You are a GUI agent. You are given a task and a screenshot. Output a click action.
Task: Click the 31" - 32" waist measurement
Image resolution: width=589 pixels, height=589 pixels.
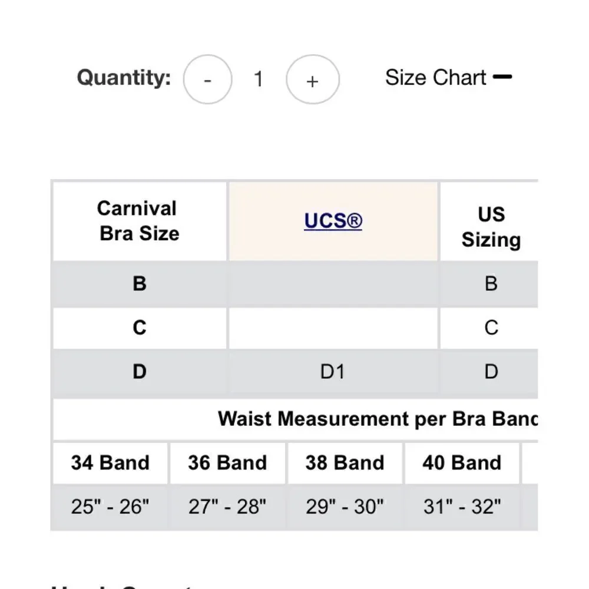point(462,507)
